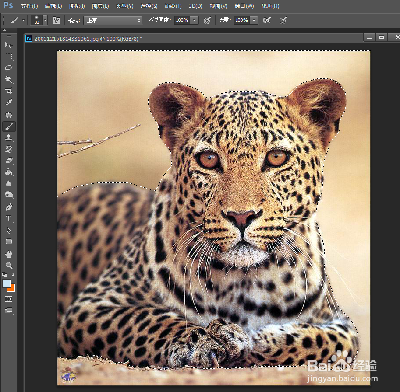This screenshot has width=400, height=392.
Task: Open the 滤镜(T) menu
Action: [173, 6]
